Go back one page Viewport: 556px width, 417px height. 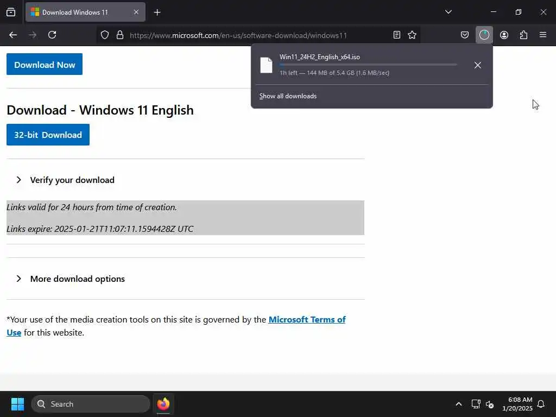[13, 35]
